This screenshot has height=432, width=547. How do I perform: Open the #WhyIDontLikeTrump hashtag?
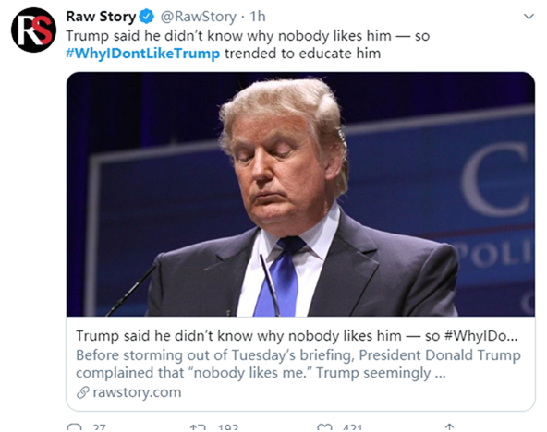pyautogui.click(x=142, y=54)
